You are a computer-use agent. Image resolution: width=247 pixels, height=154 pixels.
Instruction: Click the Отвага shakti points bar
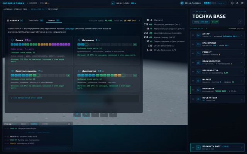(40, 45)
